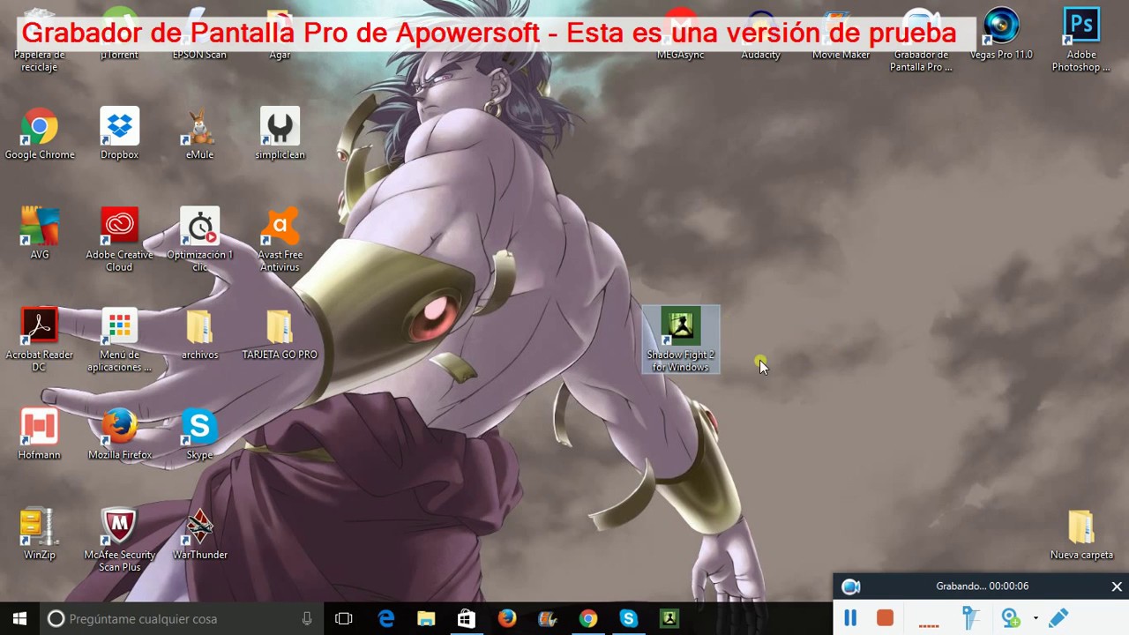Select Adobe Photoshop desktop shortcut
Screen dimensions: 1129x635
point(1081,40)
